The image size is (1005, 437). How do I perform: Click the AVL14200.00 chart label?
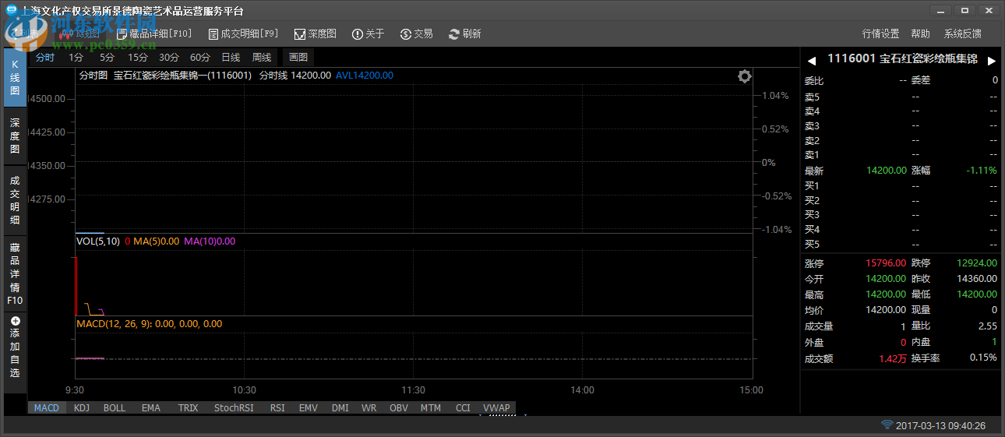point(365,76)
